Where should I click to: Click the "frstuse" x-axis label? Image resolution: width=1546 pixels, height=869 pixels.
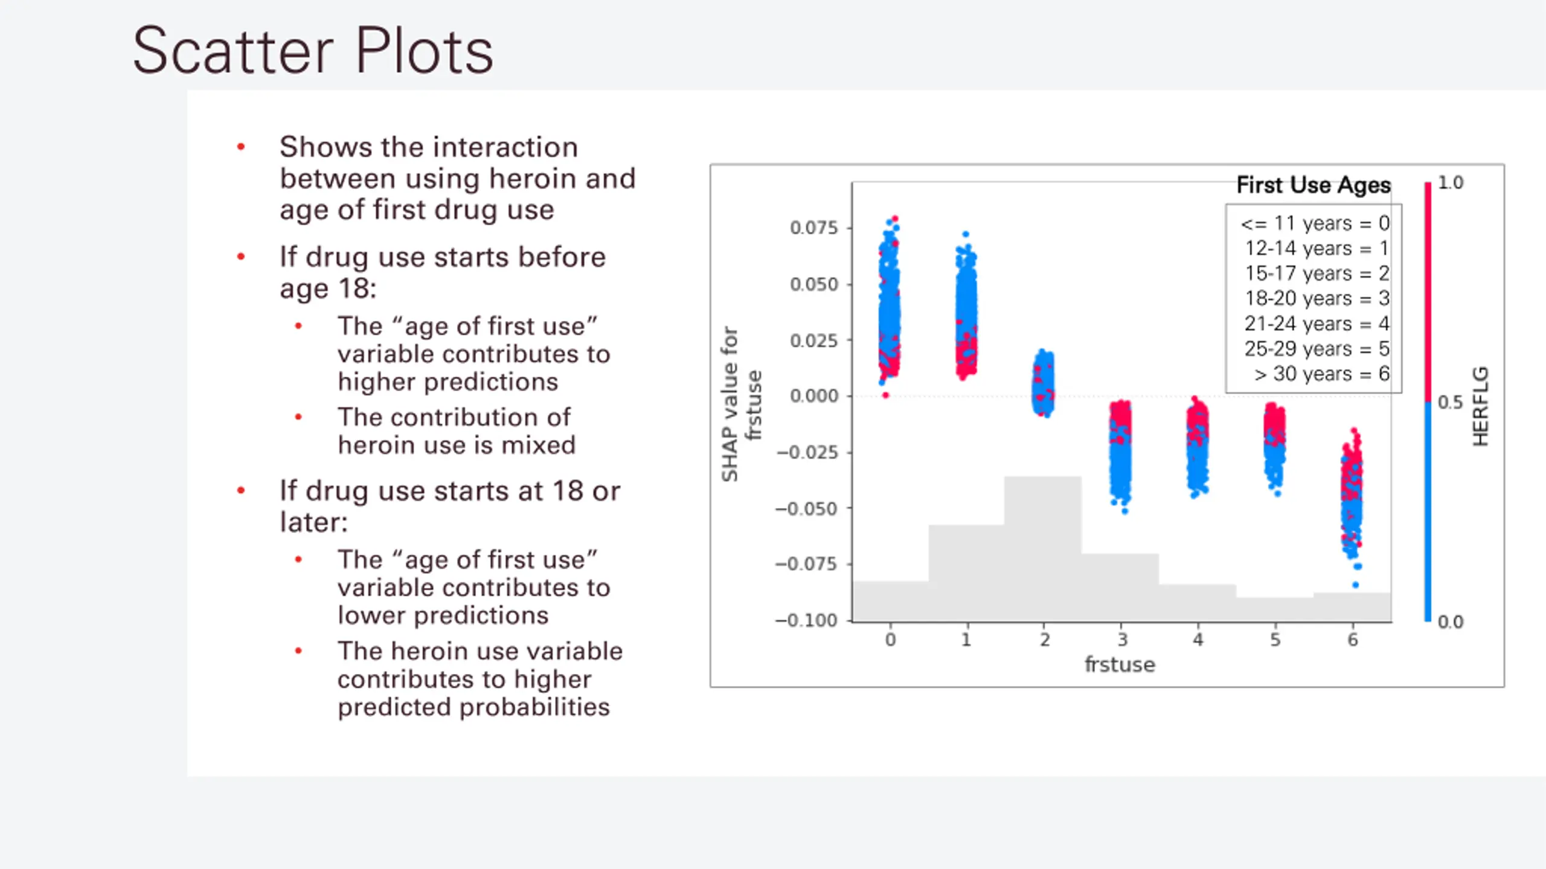(x=1120, y=664)
